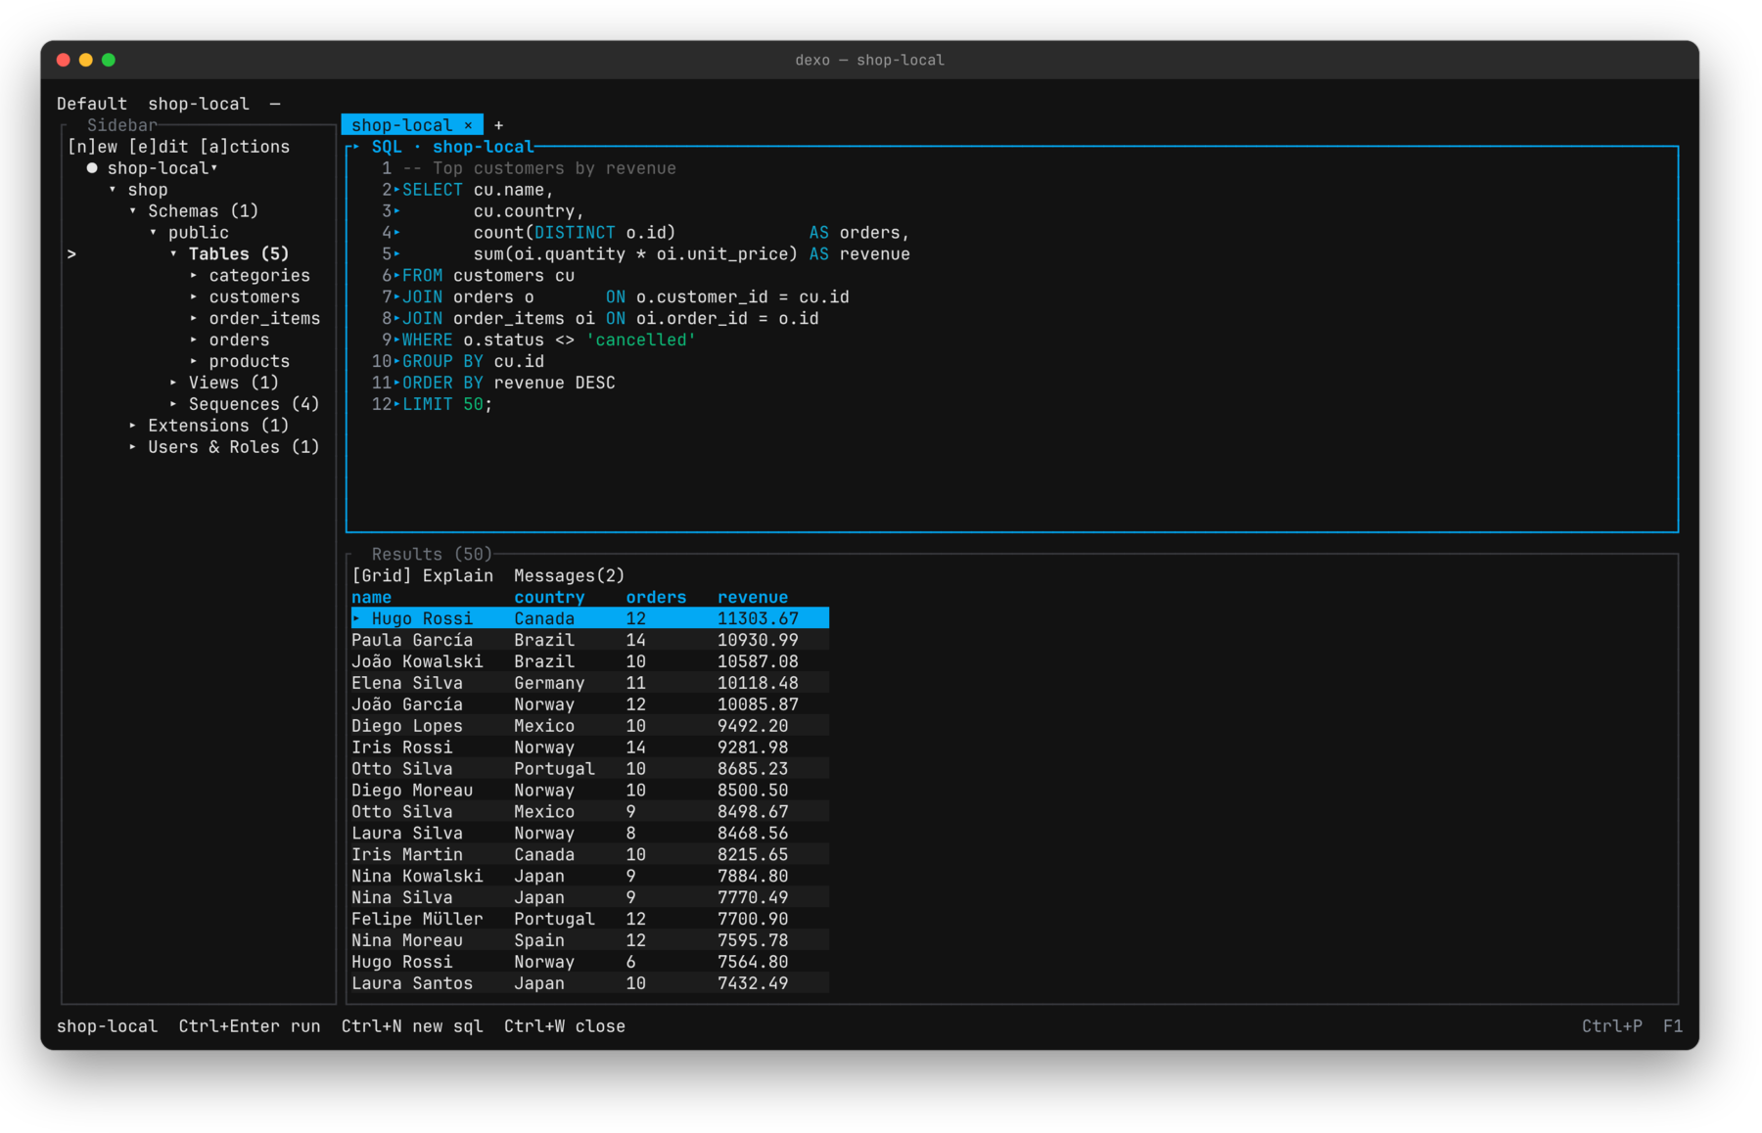Click the name column header
The width and height of the screenshot is (1762, 1133).
pyautogui.click(x=372, y=598)
